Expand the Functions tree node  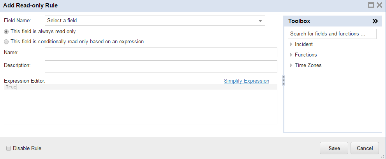tap(291, 55)
